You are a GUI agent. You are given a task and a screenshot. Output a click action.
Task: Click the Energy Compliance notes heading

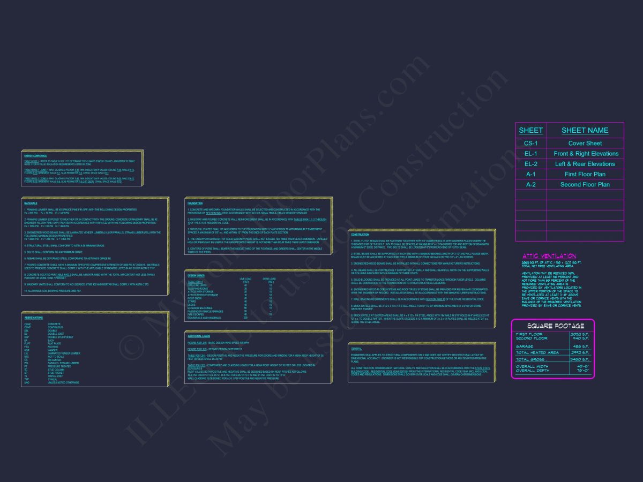point(35,156)
